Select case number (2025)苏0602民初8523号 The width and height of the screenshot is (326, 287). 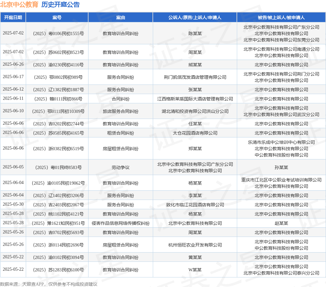point(58,52)
